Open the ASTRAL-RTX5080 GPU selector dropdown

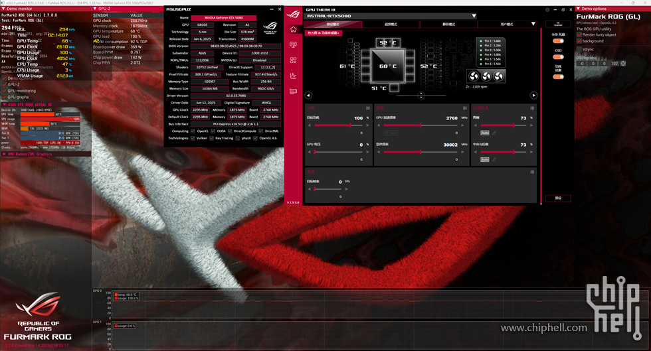point(391,16)
